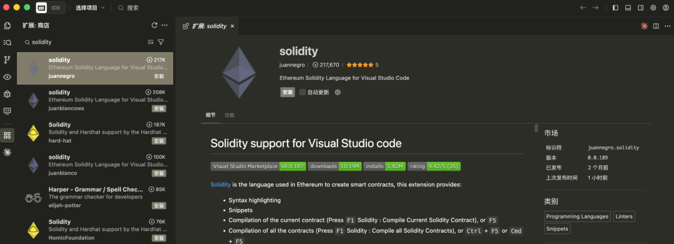Viewport: 674px width, 244px height.
Task: Toggle the primary sidebar layout button
Action: (x=615, y=7)
